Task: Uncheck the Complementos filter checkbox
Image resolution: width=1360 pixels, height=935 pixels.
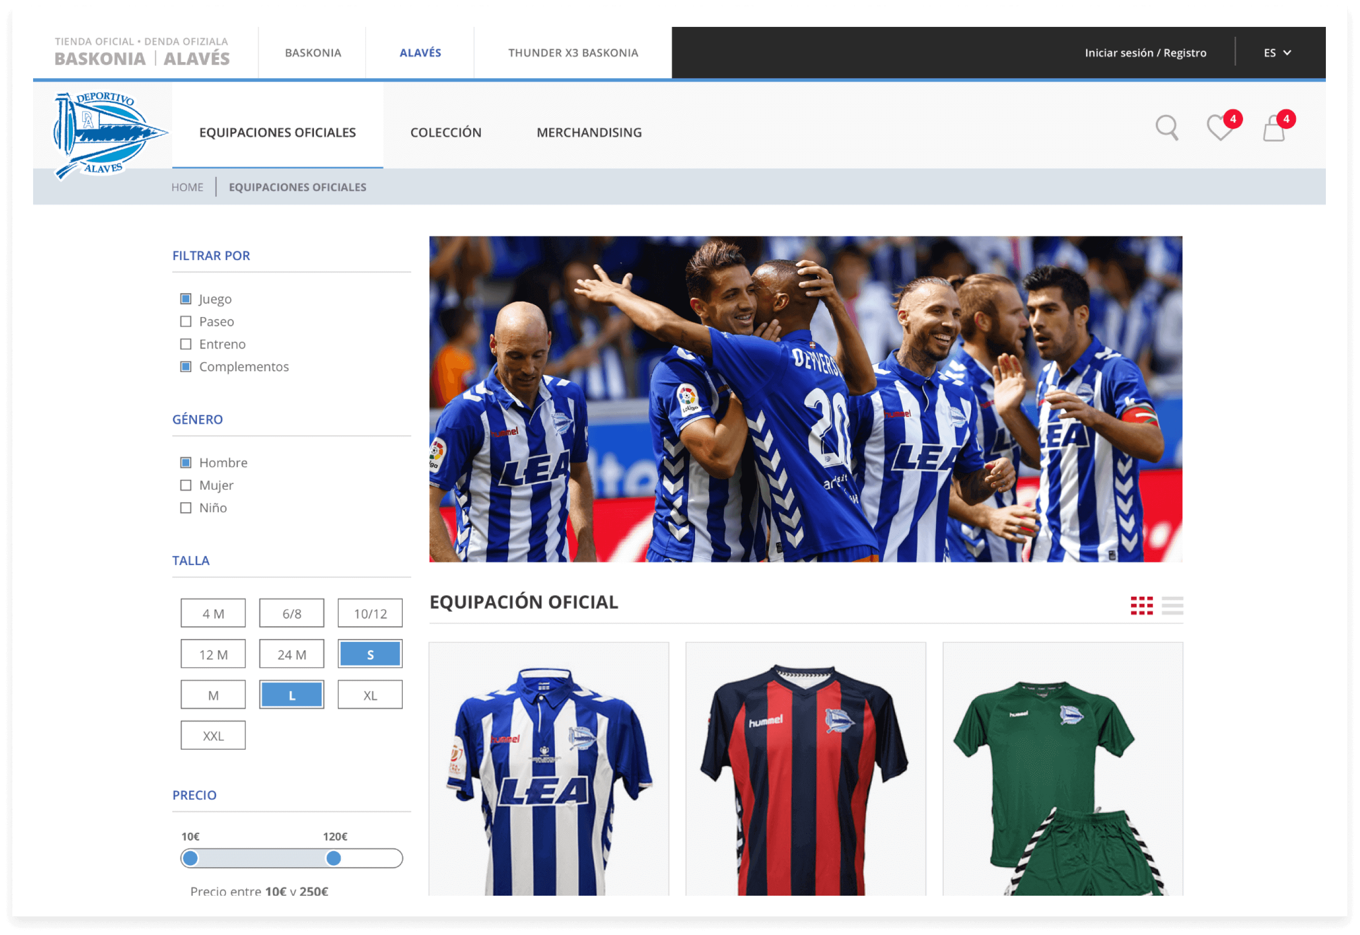Action: 186,366
